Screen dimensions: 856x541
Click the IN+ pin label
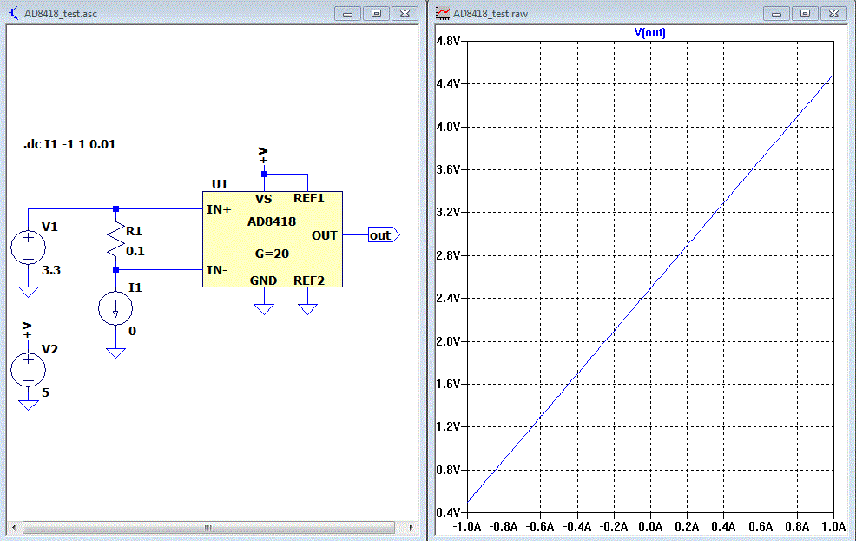pos(219,209)
